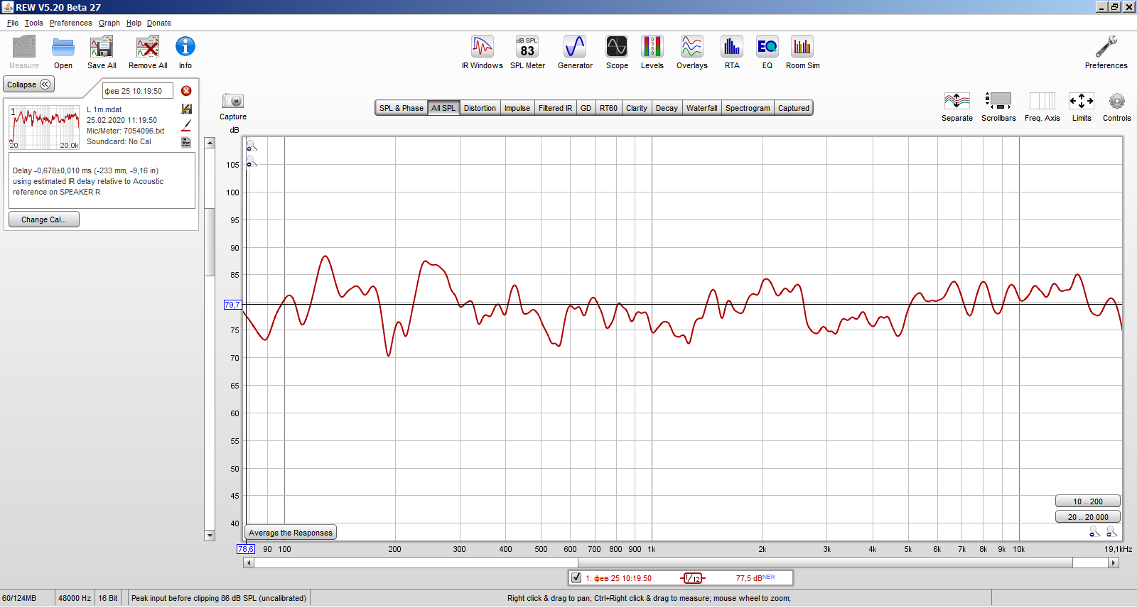
Task: Click the graph scrollbar left arrow
Action: 248,563
